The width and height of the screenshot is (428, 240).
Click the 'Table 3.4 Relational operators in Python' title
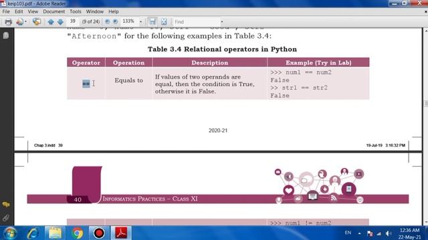222,49
